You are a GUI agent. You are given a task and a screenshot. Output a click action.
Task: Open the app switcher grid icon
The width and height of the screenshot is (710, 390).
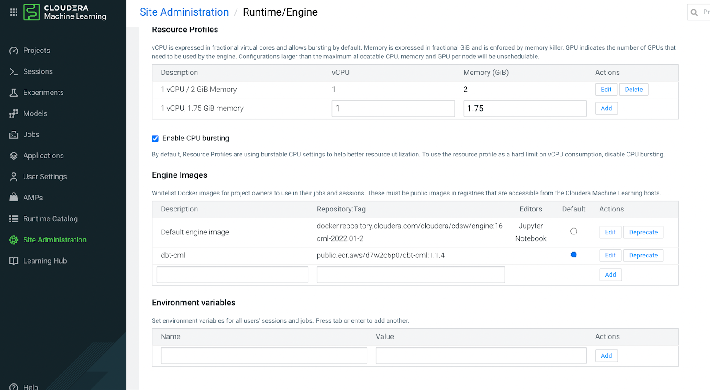tap(14, 12)
